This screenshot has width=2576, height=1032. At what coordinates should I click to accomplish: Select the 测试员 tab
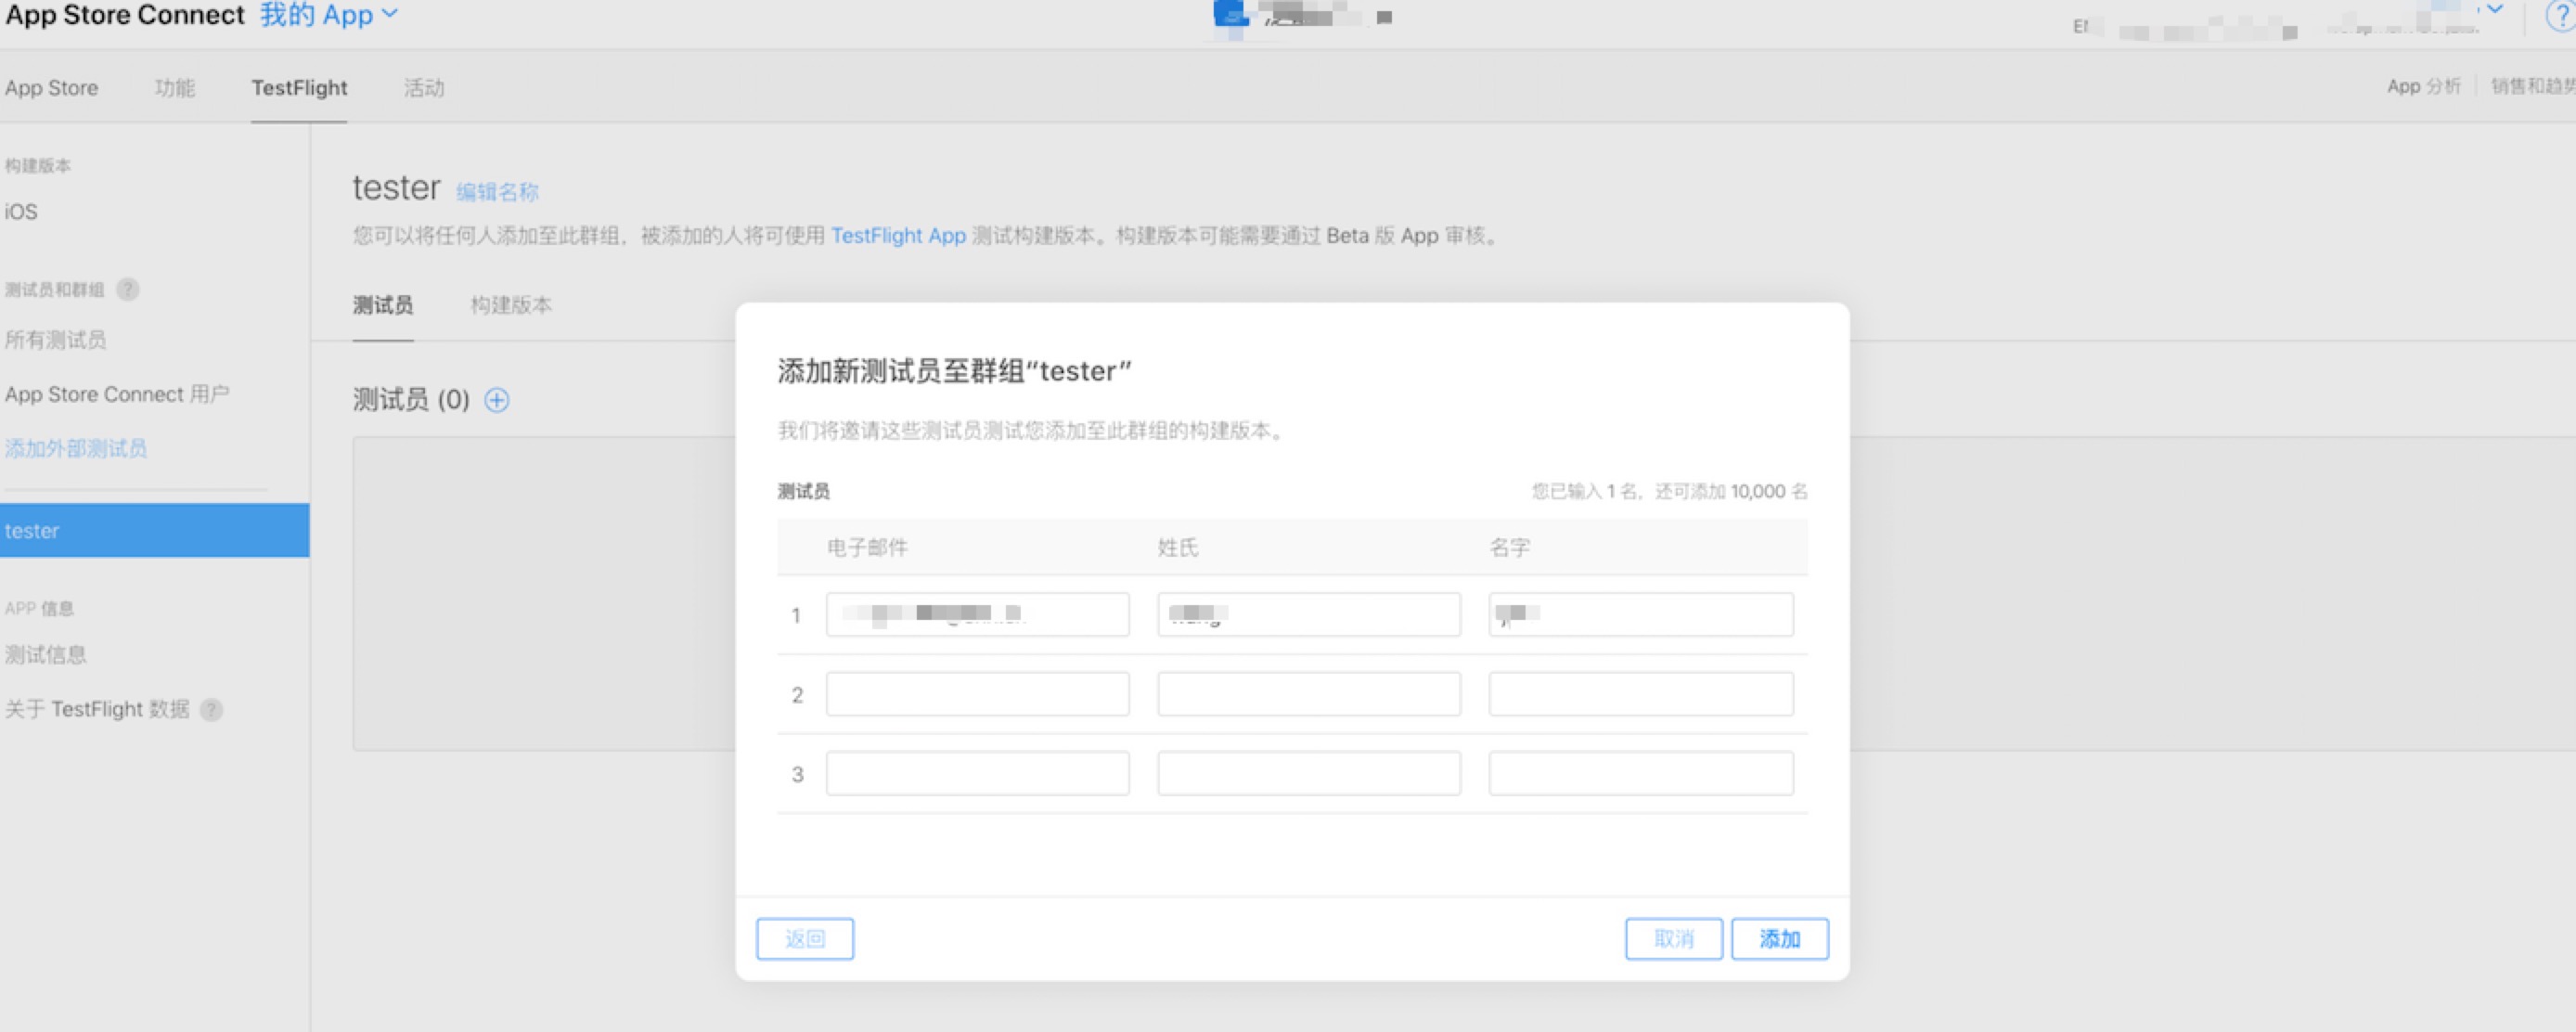(383, 305)
